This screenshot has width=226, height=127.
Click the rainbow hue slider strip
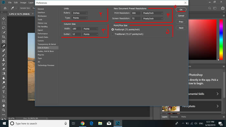(x=221, y=40)
